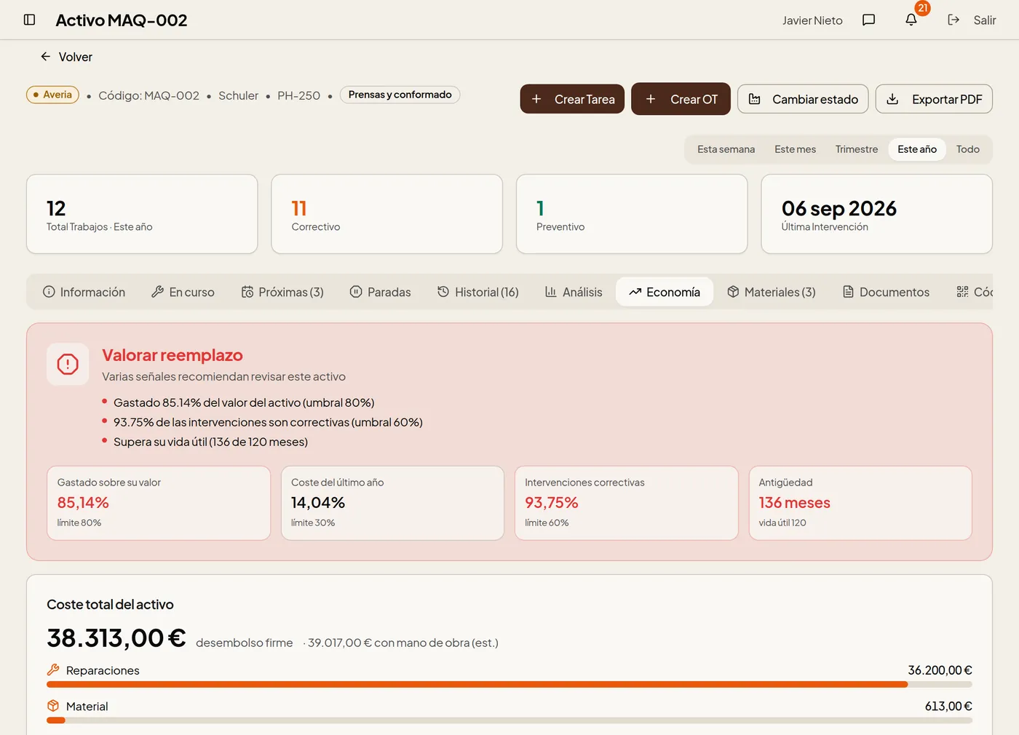
Task: Switch to the Información tab
Action: pyautogui.click(x=84, y=292)
